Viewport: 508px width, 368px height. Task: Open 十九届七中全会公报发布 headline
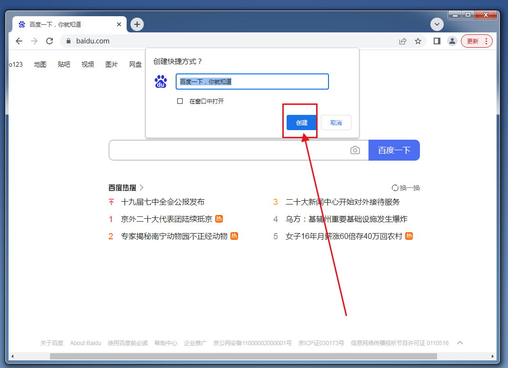[163, 202]
